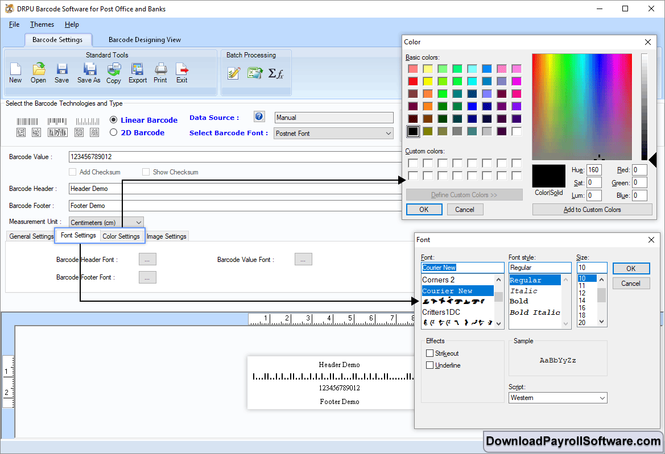The height and width of the screenshot is (454, 665).
Task: Open batch processing edit list icon
Action: [x=234, y=73]
